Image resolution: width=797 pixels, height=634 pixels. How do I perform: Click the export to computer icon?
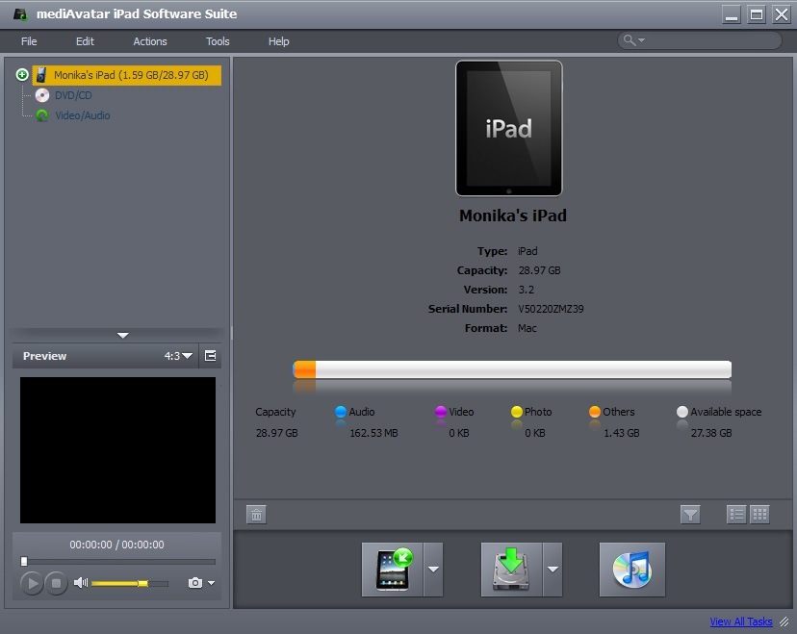[x=512, y=569]
